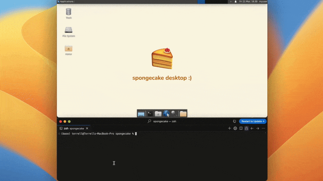Viewport: 323px width, 181px height.
Task: Go forward with the right arrow icon
Action: [x=258, y=128]
